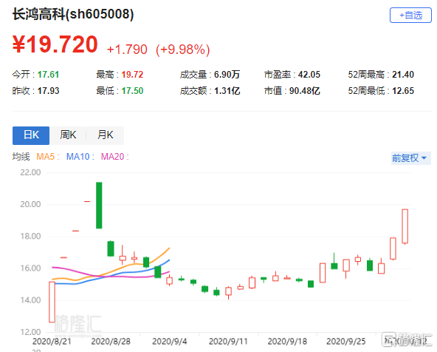The image size is (437, 352).
Task: Click the x-axis date 2020/8/28
Action: tap(111, 342)
